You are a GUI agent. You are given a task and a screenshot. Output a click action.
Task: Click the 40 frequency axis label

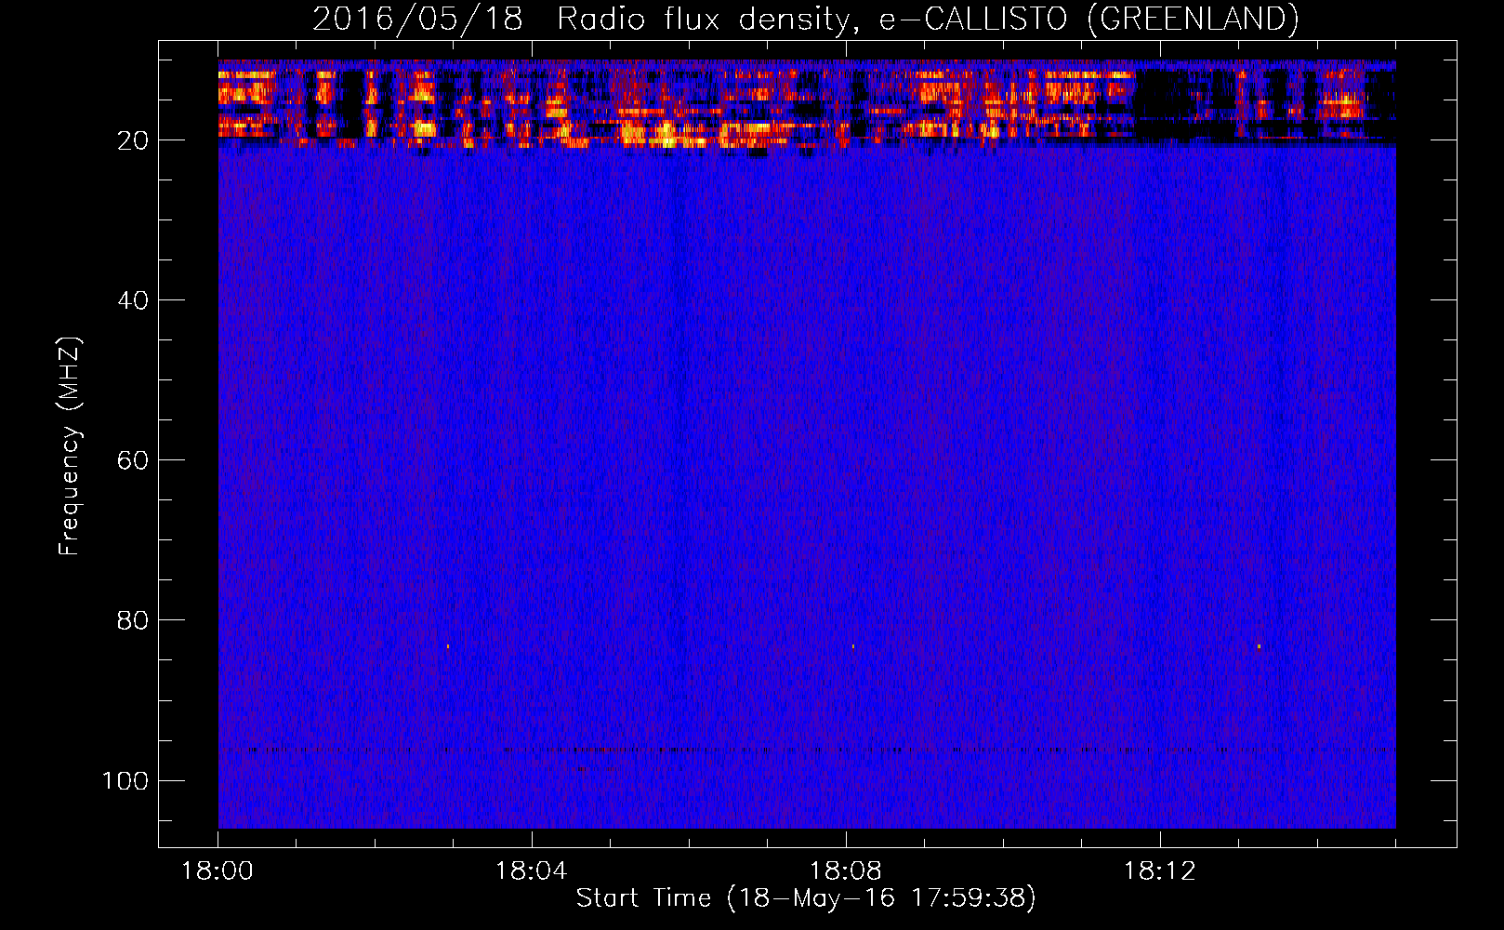(x=133, y=300)
